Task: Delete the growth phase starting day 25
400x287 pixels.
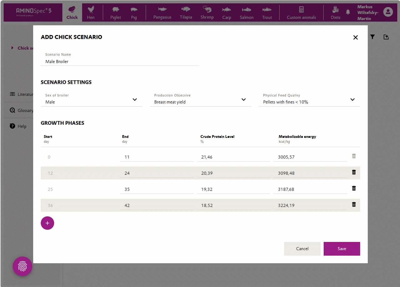Action: pos(354,188)
